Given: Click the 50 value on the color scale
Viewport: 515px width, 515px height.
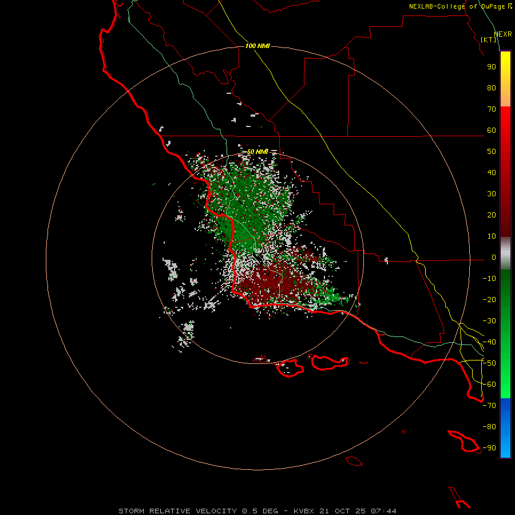Looking at the screenshot, I should click(492, 152).
